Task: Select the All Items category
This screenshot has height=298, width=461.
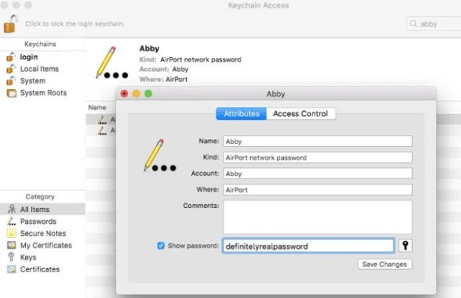Action: (43, 209)
